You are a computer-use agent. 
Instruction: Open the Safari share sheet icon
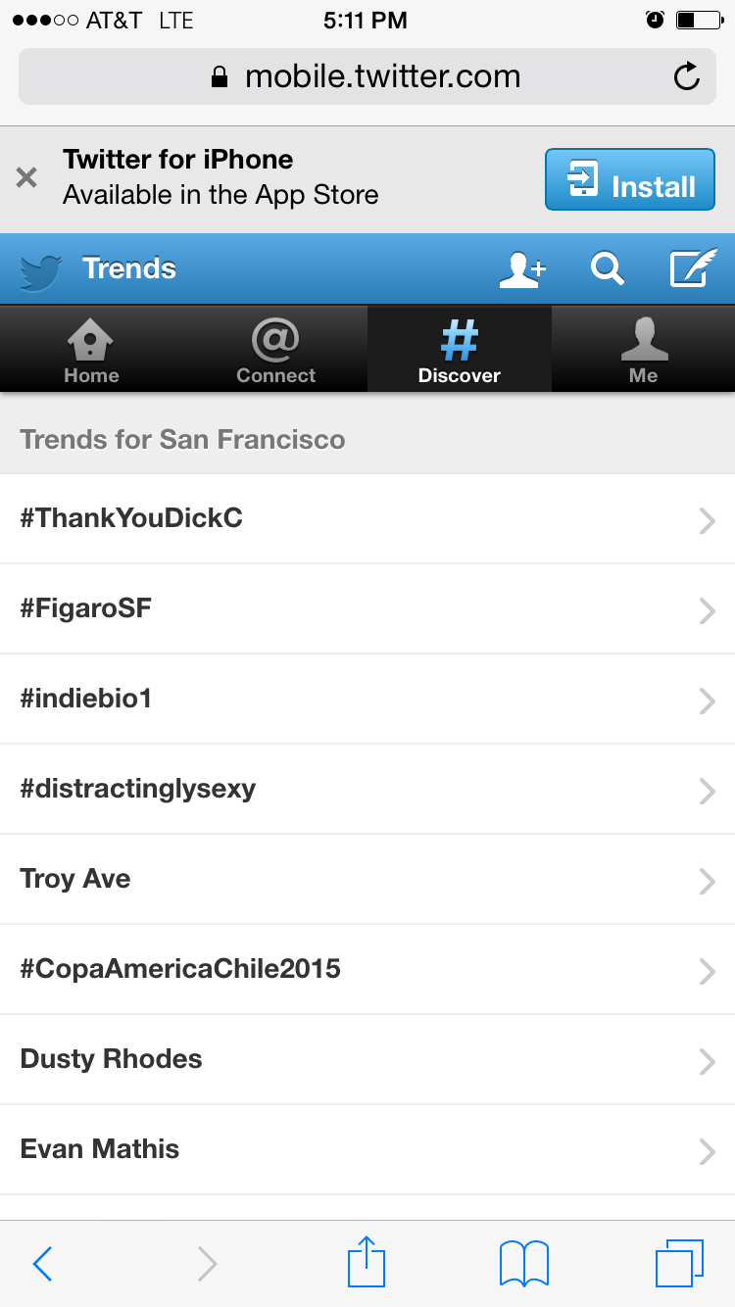pos(367,1262)
